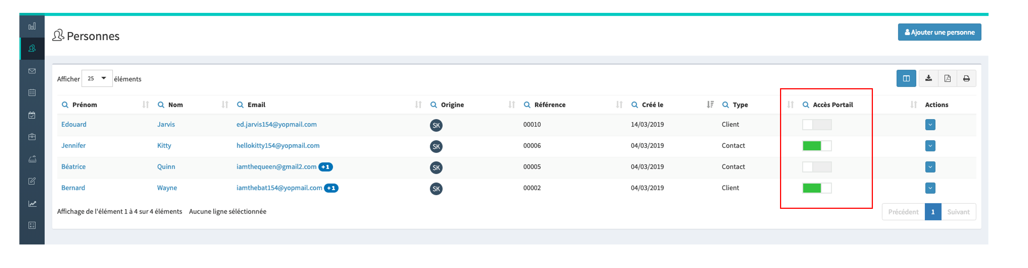Click Kitty last name link

[x=164, y=145]
